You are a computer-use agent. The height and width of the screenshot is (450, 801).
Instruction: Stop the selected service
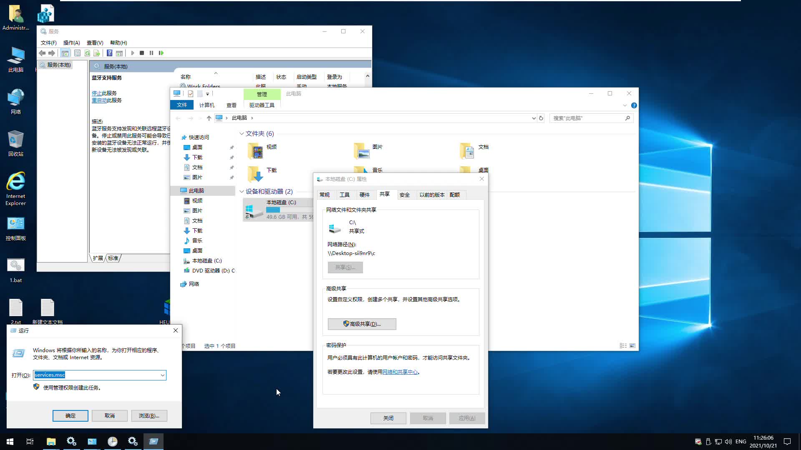141,53
